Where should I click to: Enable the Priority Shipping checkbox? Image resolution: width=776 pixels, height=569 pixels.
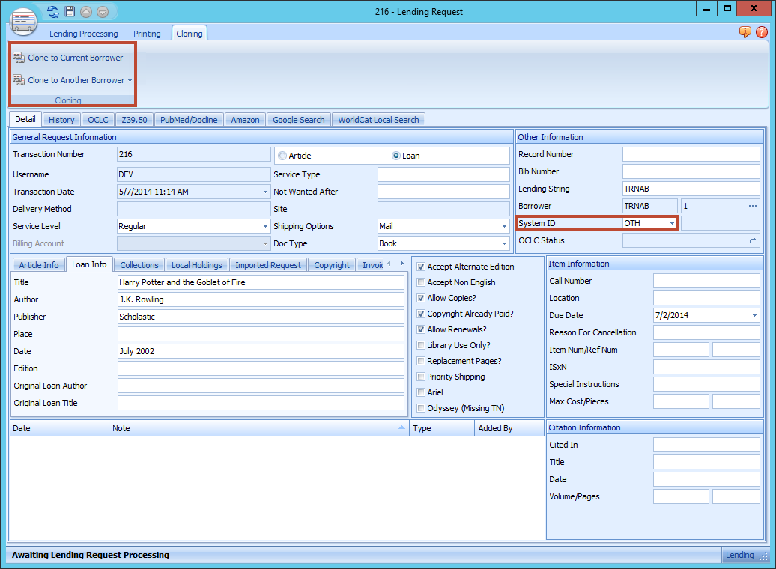click(420, 377)
